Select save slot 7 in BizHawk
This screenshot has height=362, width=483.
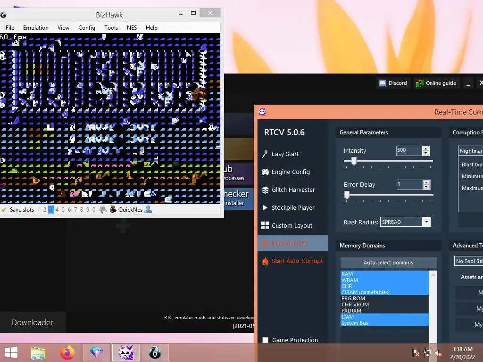click(x=75, y=210)
